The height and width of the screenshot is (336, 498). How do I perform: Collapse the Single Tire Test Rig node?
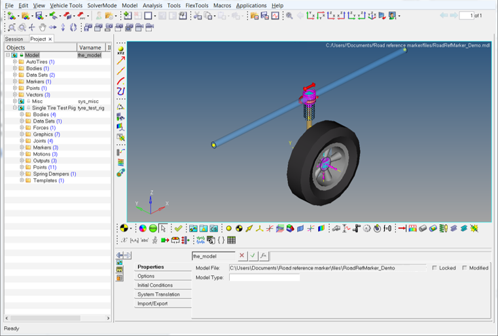point(14,108)
